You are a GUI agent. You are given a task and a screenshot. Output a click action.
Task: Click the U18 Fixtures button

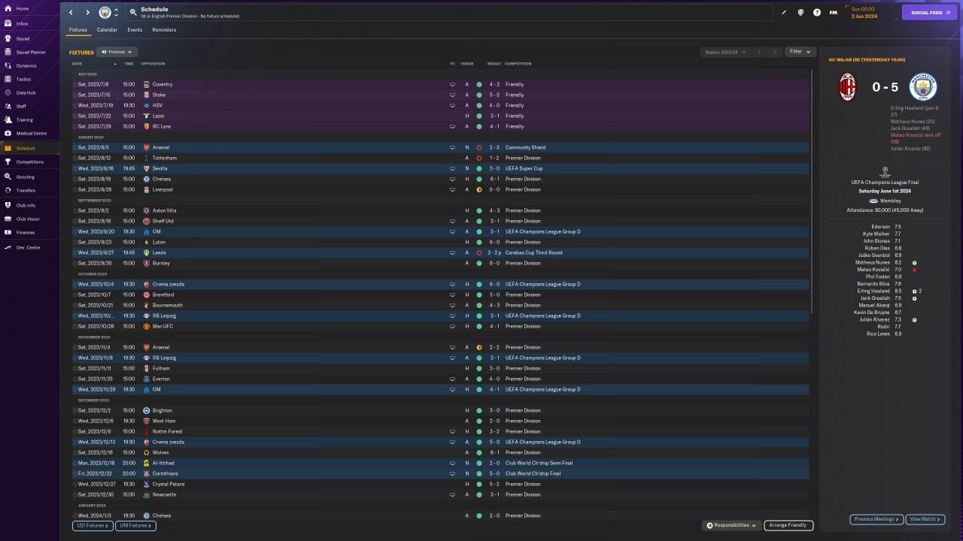pos(135,526)
